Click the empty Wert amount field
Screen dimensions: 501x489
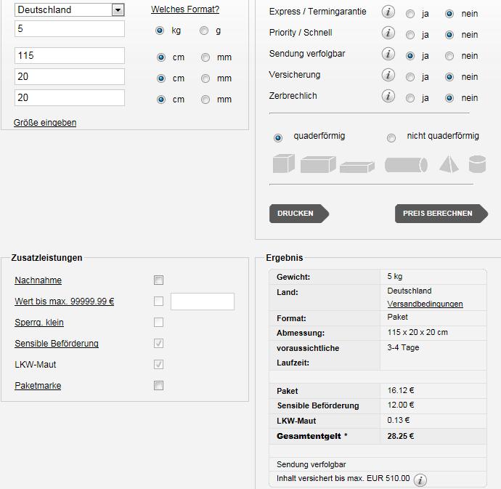pos(203,302)
